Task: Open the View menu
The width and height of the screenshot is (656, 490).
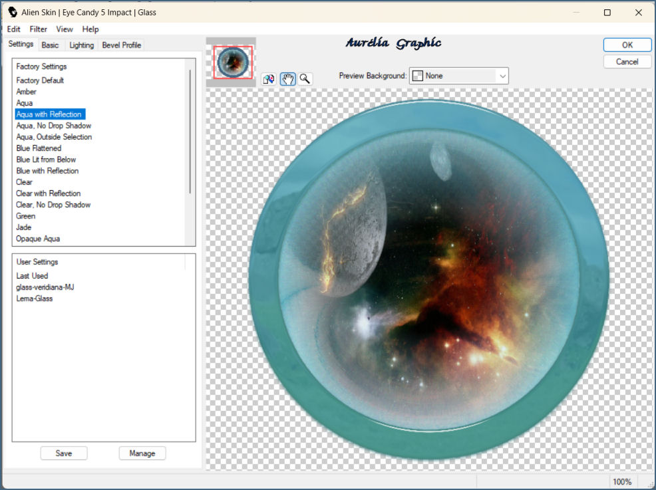Action: [x=65, y=29]
